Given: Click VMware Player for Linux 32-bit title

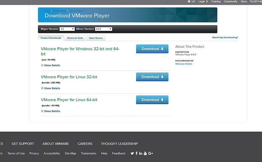Looking at the screenshot, I should point(69,77).
